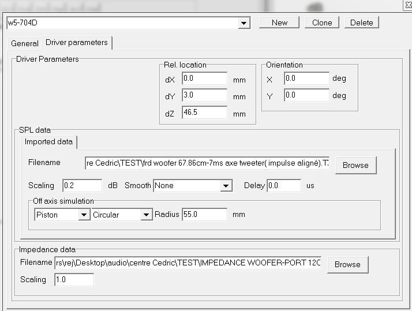Browse for an SPL data file

(x=356, y=165)
